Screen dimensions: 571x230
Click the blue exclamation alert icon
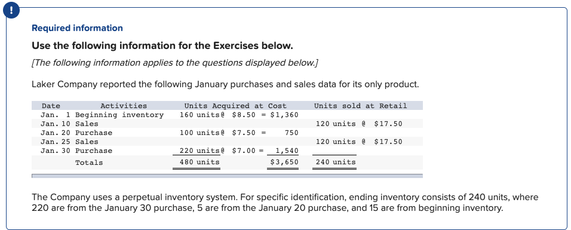click(x=11, y=11)
